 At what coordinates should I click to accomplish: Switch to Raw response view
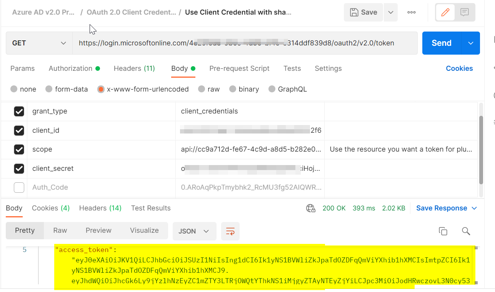point(60,230)
